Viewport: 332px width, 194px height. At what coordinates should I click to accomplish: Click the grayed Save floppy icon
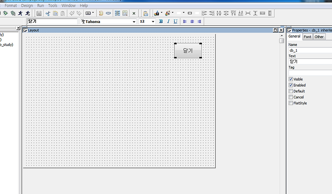tap(39, 13)
